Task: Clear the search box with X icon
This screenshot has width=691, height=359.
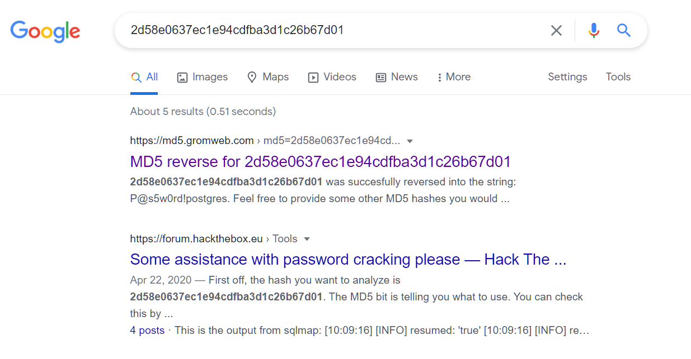Action: 556,31
